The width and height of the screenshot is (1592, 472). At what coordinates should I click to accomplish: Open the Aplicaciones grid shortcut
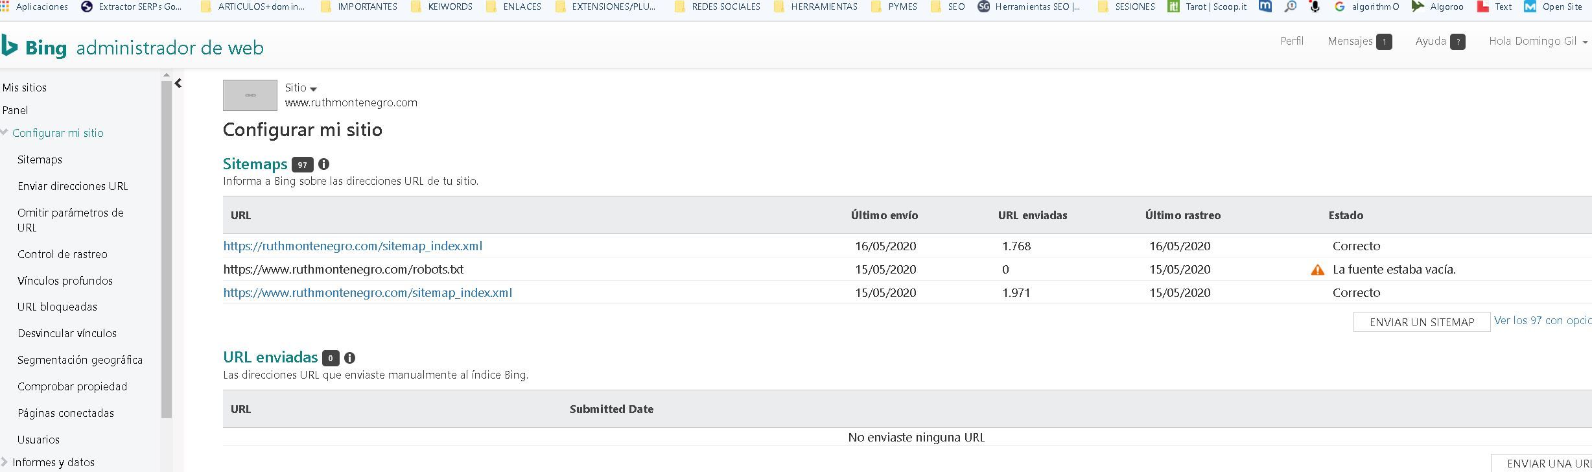point(34,6)
